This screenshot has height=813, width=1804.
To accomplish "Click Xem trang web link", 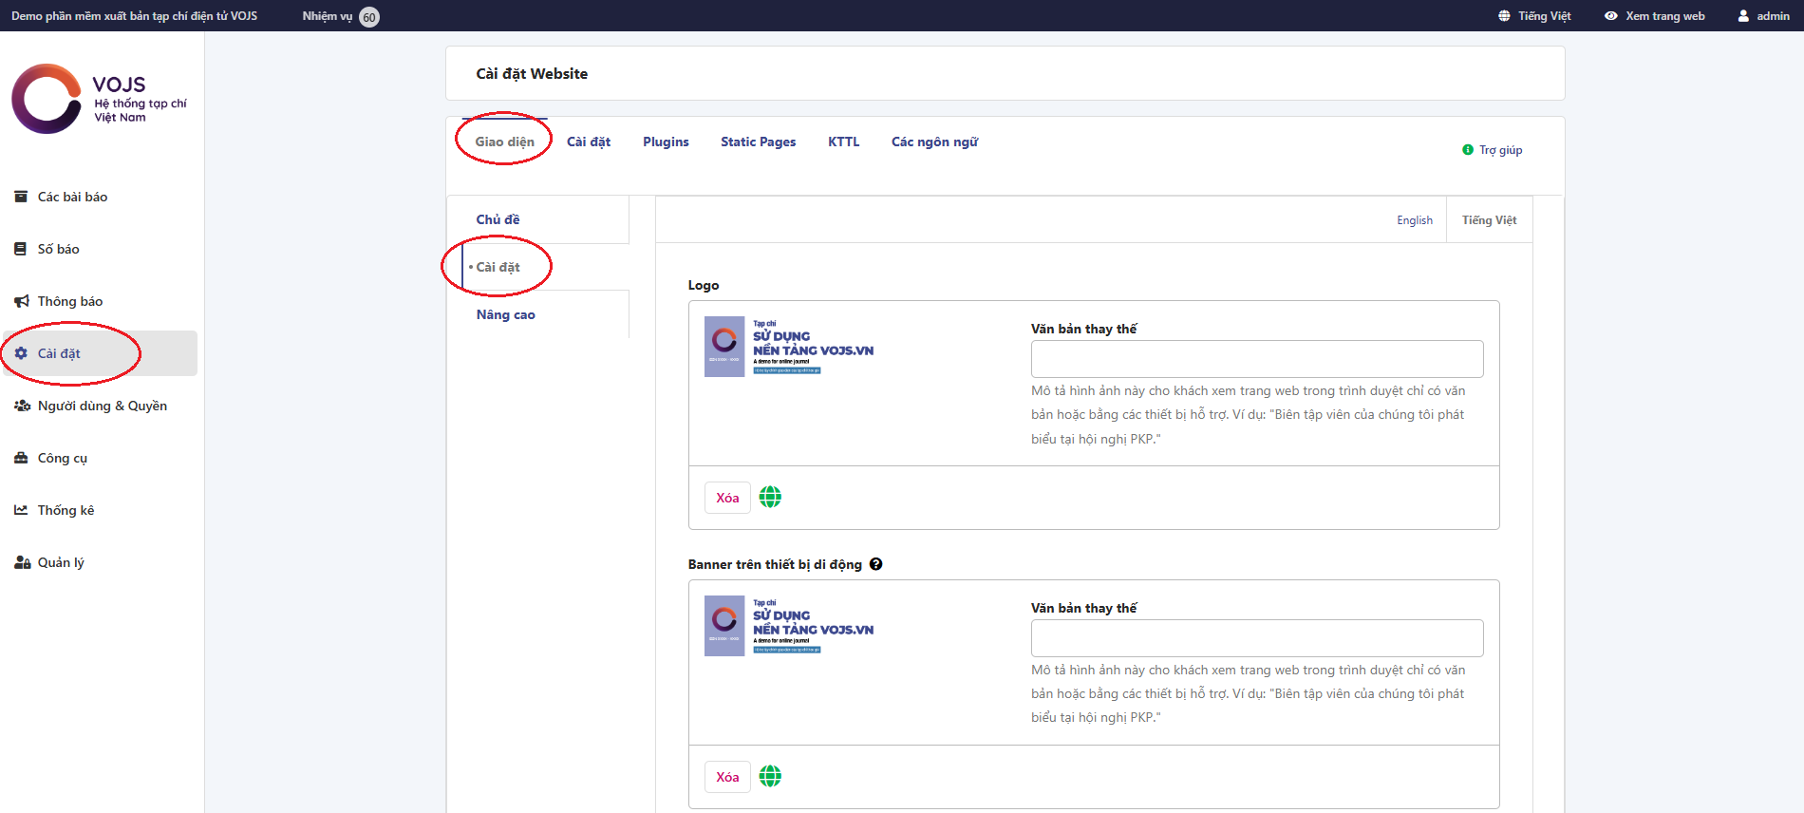I will [1655, 16].
